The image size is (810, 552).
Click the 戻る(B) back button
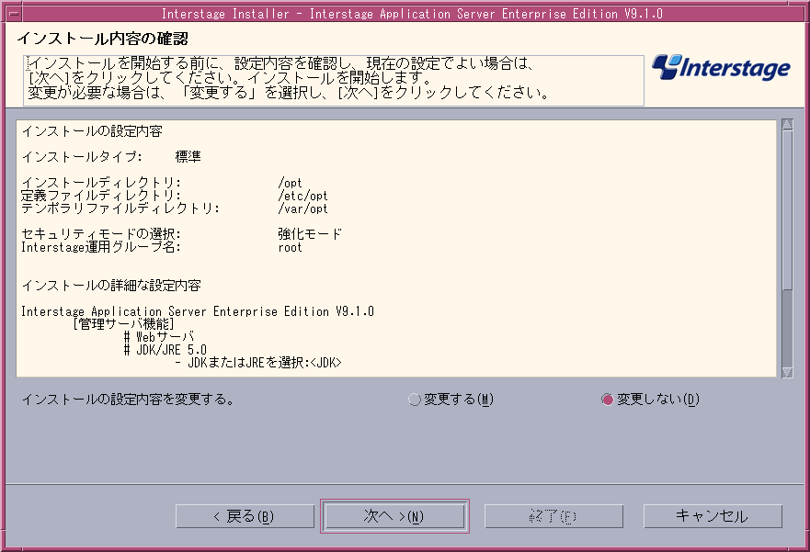pyautogui.click(x=245, y=516)
